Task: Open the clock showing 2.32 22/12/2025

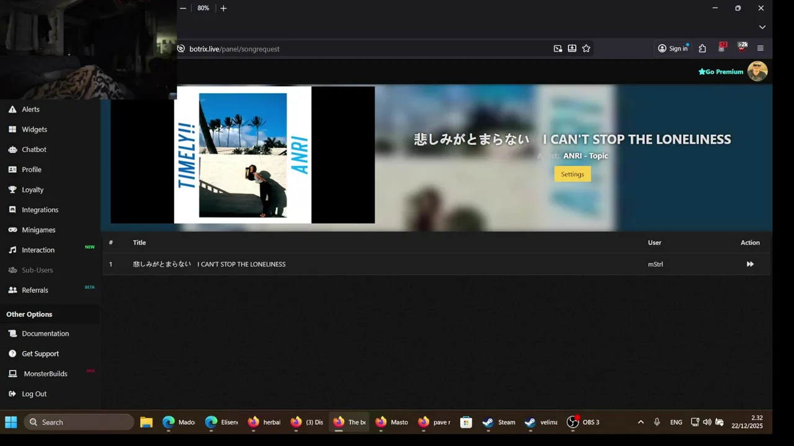Action: pos(747,422)
